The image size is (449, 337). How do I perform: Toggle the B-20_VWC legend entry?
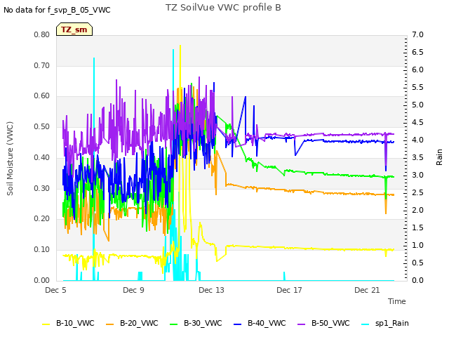132,323
